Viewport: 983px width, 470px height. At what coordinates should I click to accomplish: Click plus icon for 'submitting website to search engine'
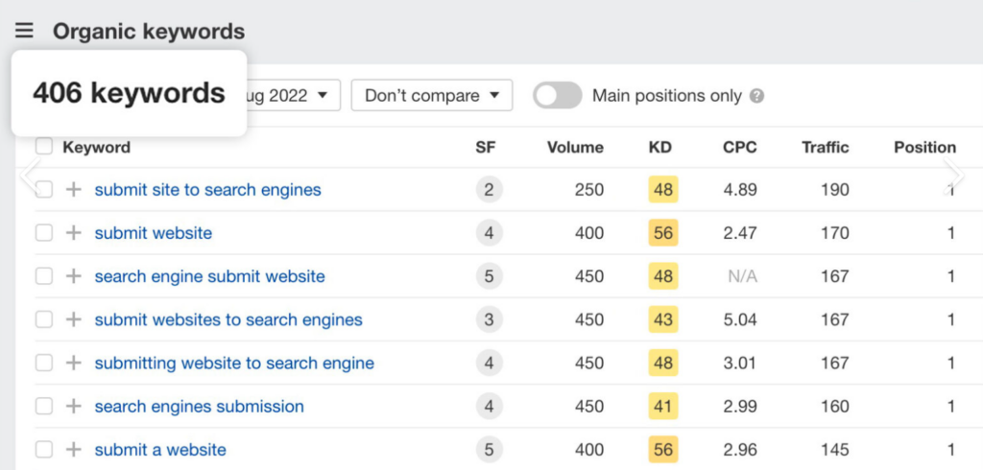74,363
